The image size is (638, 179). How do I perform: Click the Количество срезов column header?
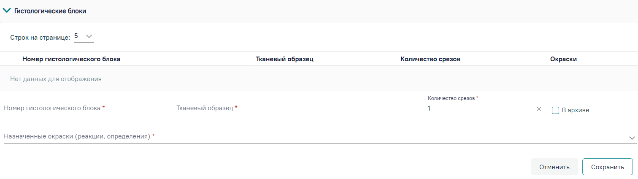pos(430,59)
